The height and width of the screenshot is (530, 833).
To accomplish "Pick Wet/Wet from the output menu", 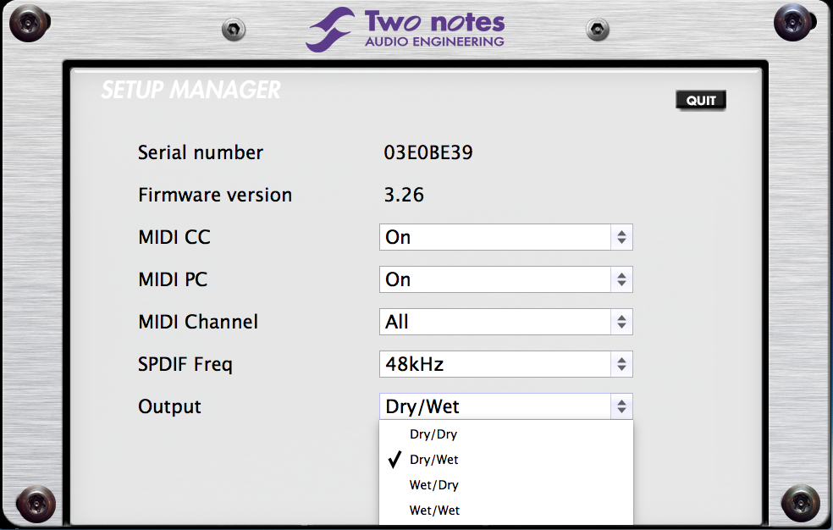I will [433, 511].
